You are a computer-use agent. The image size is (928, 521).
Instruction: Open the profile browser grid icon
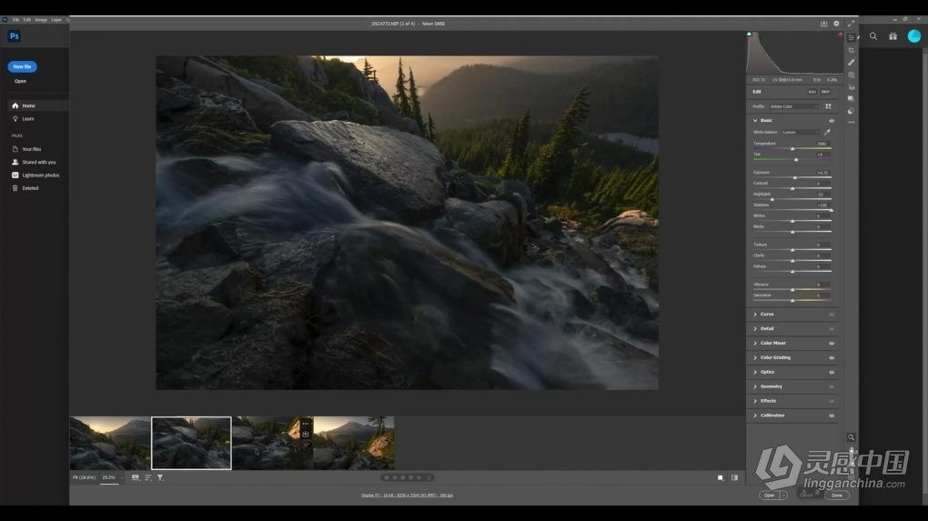coord(828,106)
